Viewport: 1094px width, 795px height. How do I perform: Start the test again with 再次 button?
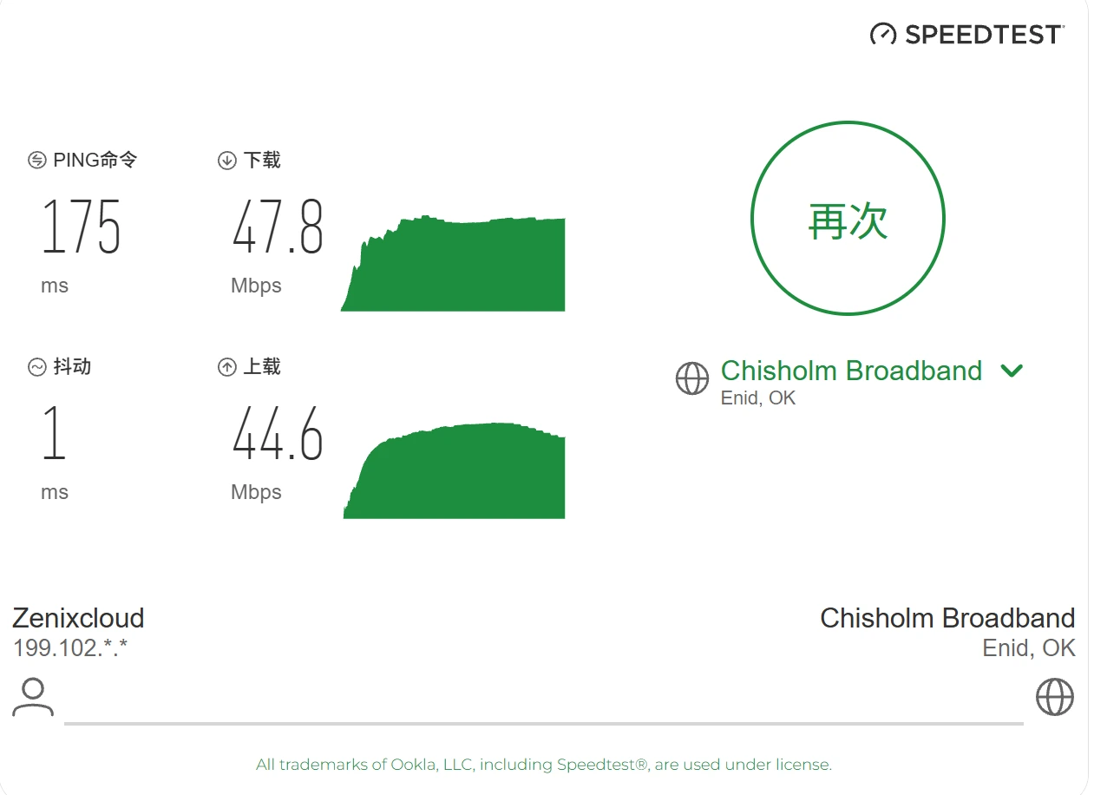point(848,218)
